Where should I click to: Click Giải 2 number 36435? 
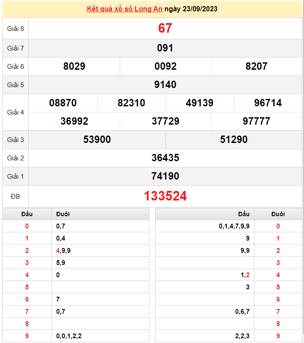pos(165,158)
